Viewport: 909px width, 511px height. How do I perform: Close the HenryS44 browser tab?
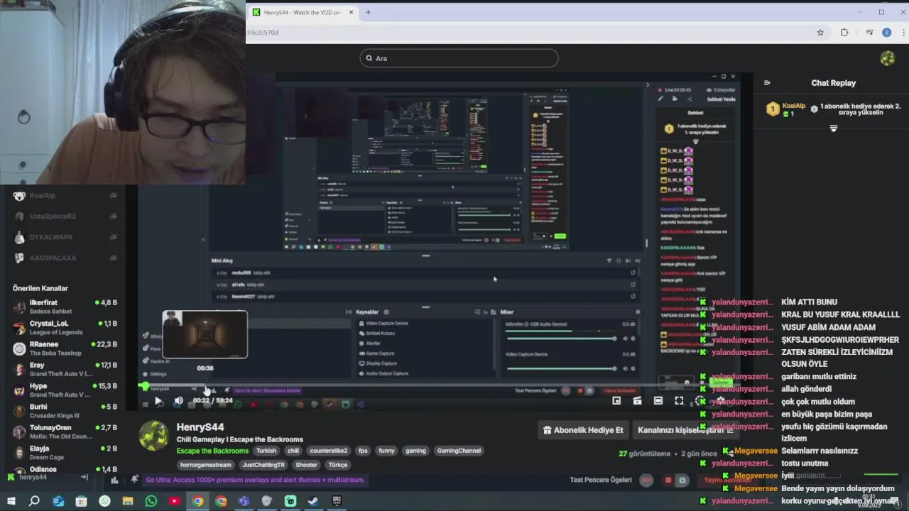coord(351,12)
